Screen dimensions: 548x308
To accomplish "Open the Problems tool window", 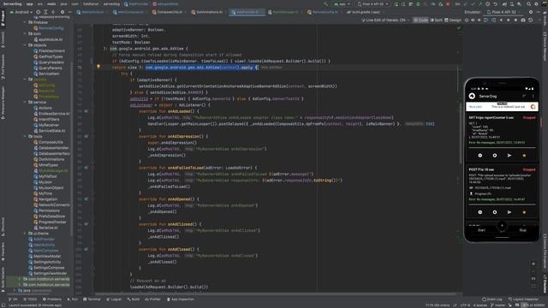I will (52, 299).
